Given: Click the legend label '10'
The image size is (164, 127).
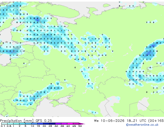Looking at the screenshot, I should coord(32,126).
